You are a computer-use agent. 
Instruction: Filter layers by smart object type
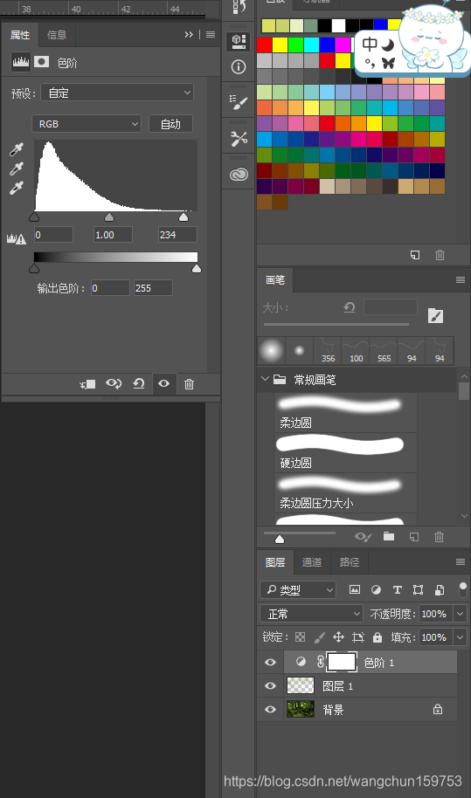click(440, 589)
